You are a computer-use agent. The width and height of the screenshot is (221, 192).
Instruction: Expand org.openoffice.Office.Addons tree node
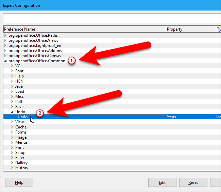(5, 51)
